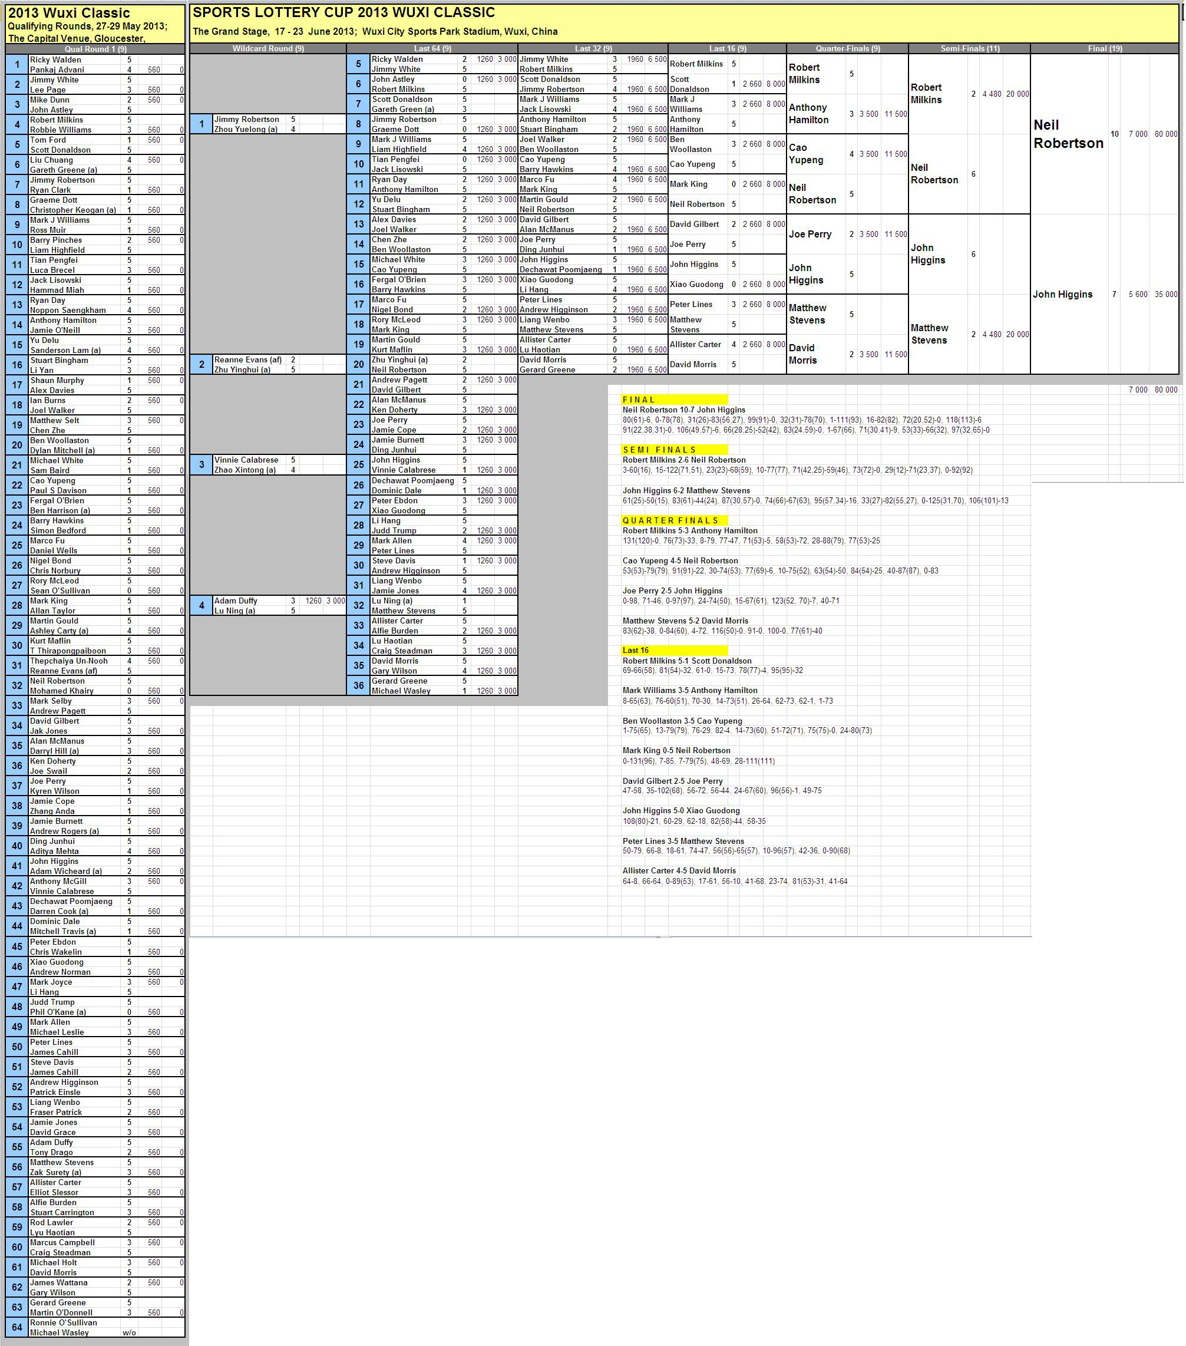Click 'Thepchaiya Un-Nooh' in qualifying match 31
Viewport: 1186px width, 1346px height.
68,661
